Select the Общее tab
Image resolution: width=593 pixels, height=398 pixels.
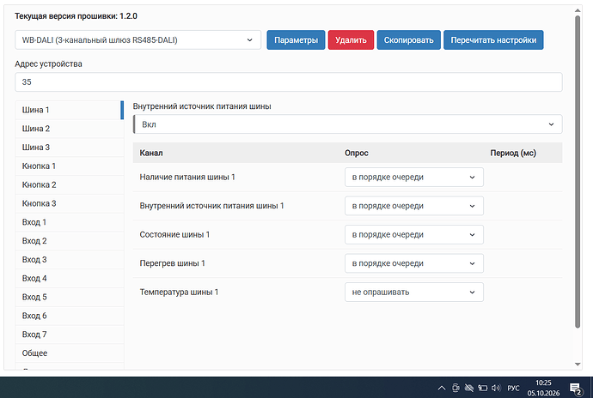pos(70,353)
